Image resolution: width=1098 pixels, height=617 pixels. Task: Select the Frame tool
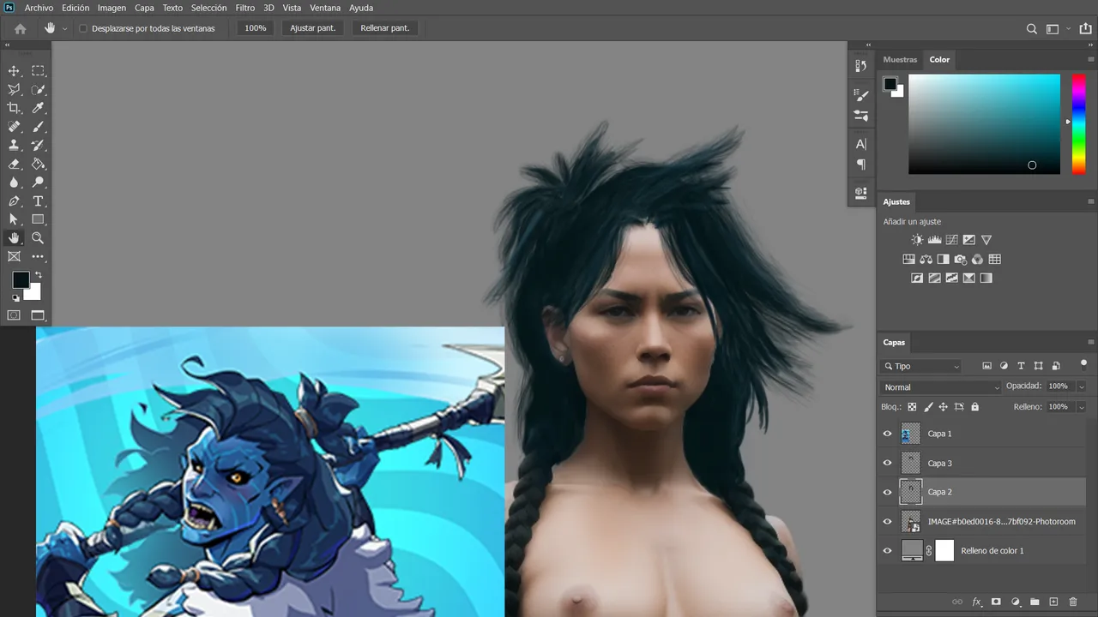click(14, 256)
